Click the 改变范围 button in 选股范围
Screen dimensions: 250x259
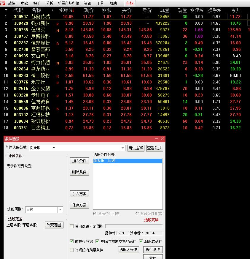point(54,225)
